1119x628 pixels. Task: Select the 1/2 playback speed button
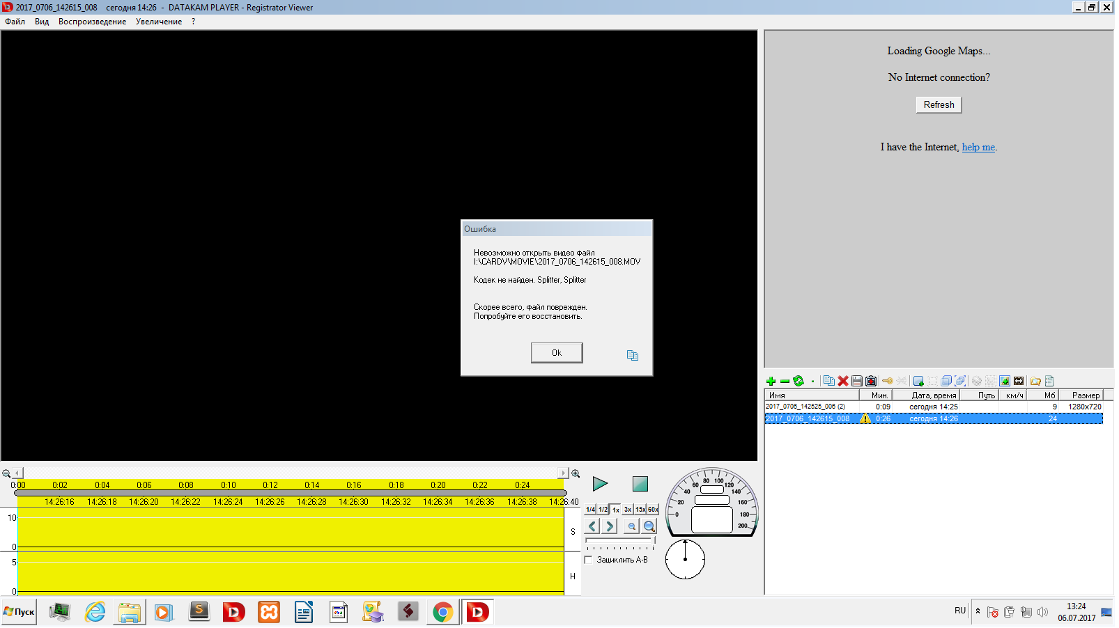(603, 510)
